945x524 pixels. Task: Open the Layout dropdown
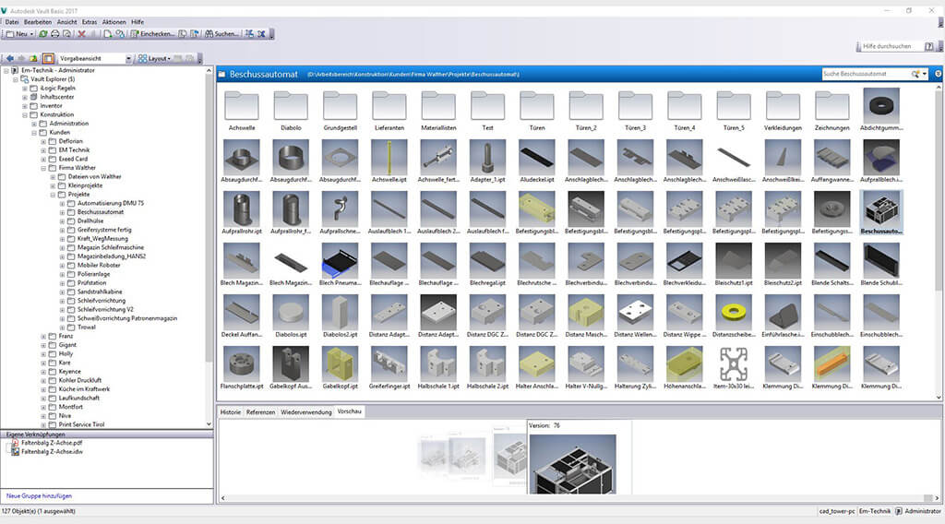[x=154, y=58]
